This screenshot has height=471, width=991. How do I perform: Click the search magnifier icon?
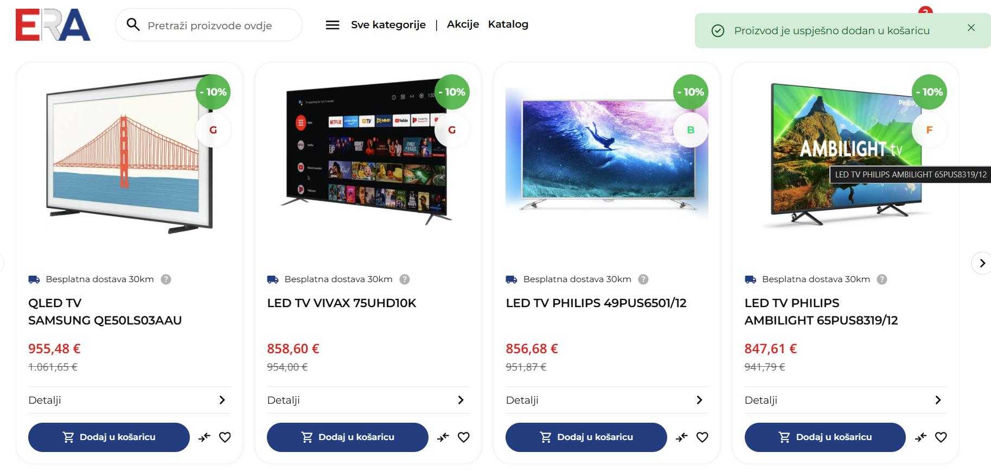(133, 24)
